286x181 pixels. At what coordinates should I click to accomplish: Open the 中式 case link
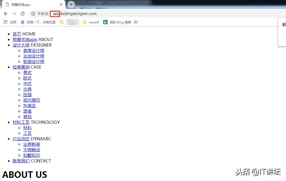[27, 84]
